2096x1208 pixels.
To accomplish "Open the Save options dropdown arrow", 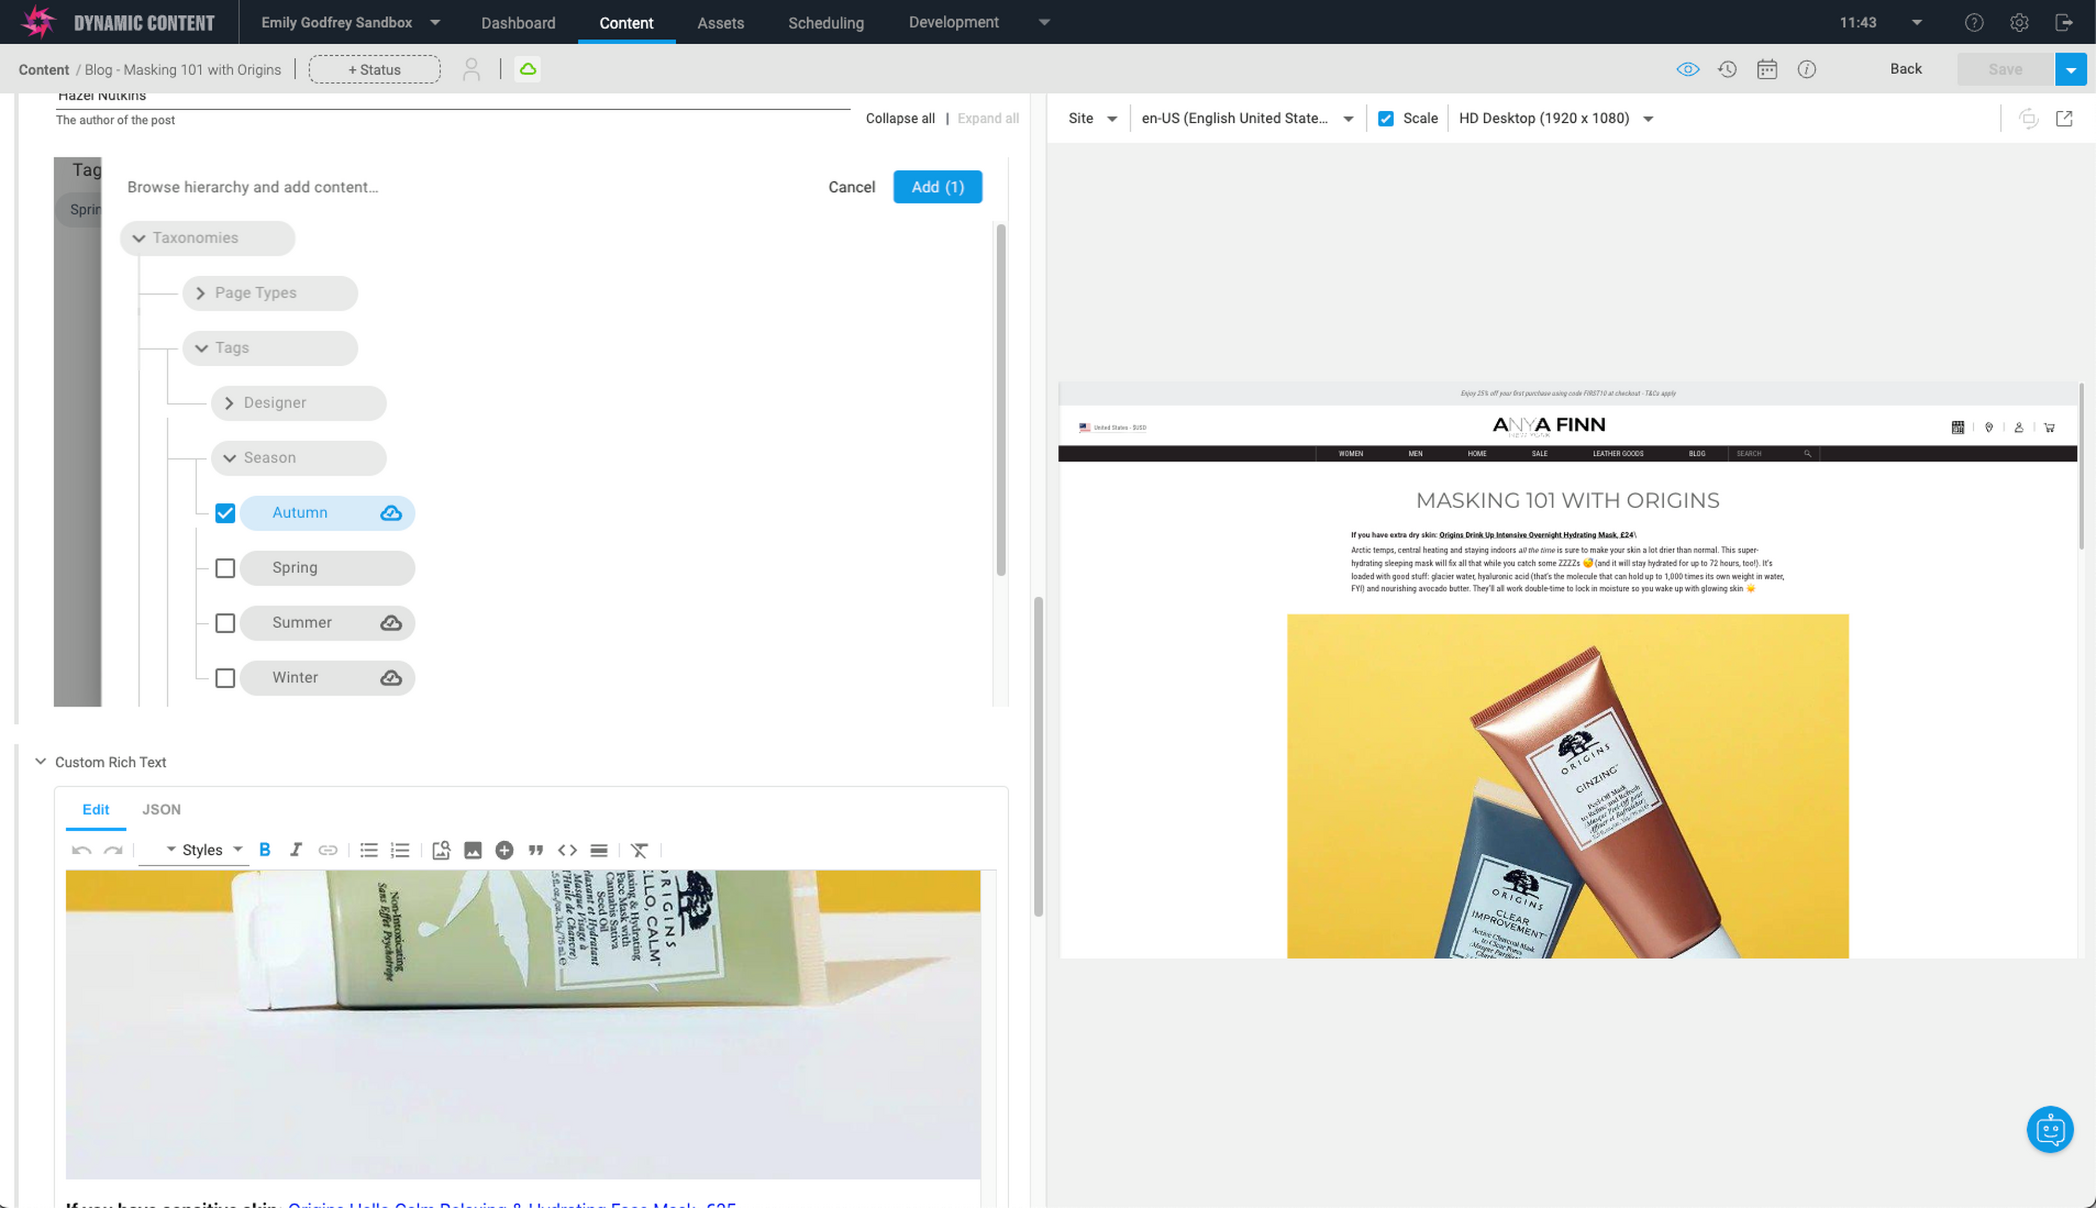I will (2071, 70).
